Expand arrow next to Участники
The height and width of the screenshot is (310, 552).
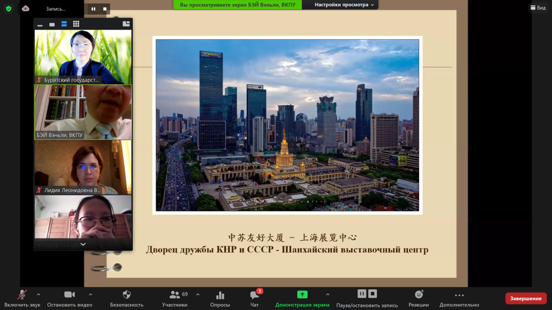point(198,294)
